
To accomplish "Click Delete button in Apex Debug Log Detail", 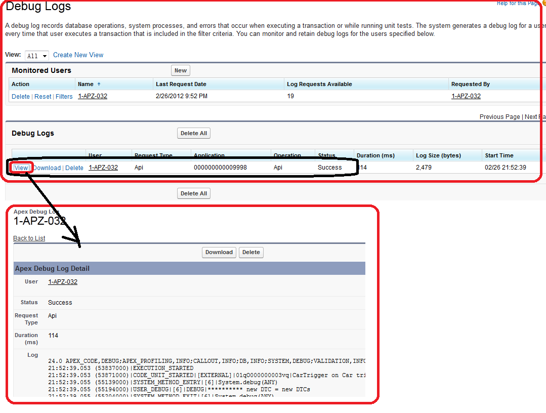I will [251, 253].
